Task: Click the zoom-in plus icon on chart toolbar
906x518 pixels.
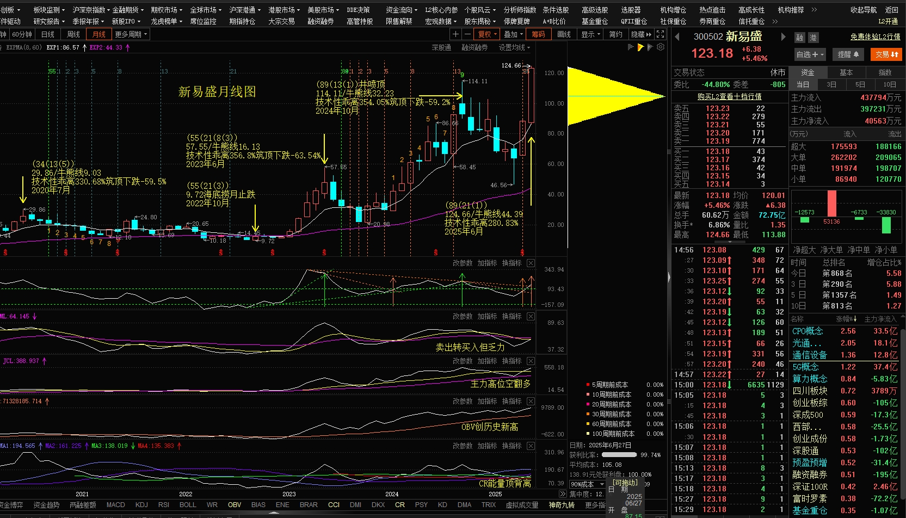Action: [x=455, y=34]
